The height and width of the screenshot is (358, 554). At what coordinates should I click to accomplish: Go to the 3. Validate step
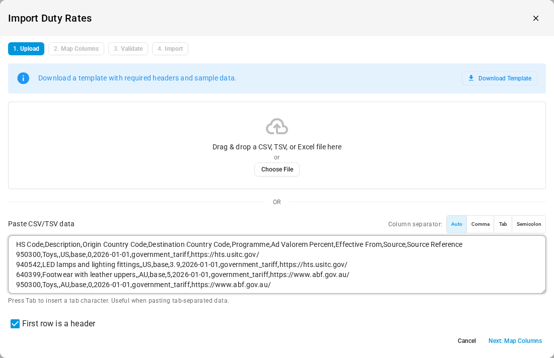[128, 49]
